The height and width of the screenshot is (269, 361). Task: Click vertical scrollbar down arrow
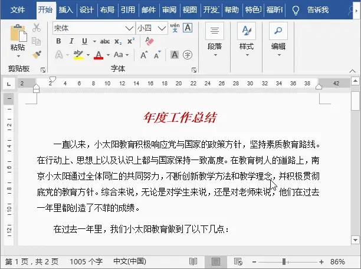pyautogui.click(x=355, y=240)
